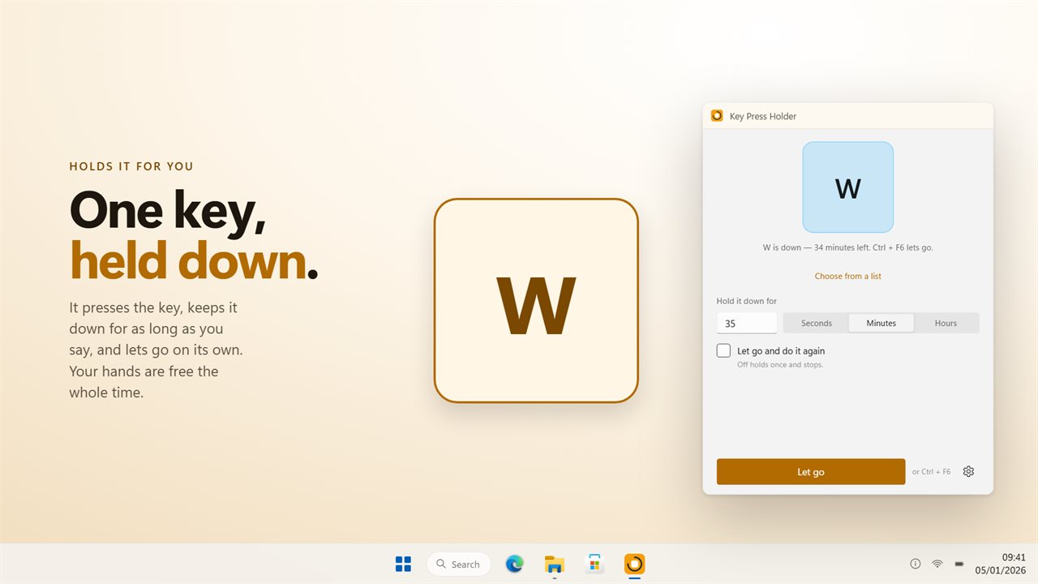Select the Hours unit

coord(946,323)
